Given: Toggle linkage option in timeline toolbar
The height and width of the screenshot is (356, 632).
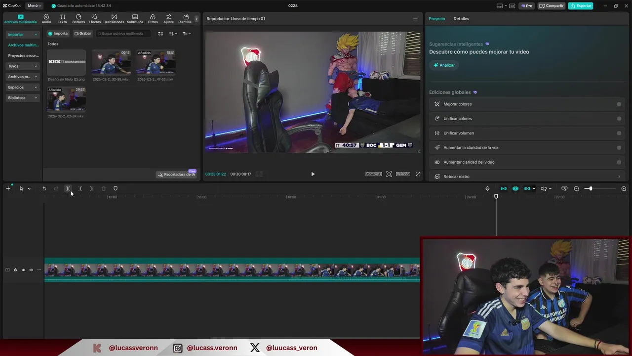Looking at the screenshot, I should tap(527, 188).
